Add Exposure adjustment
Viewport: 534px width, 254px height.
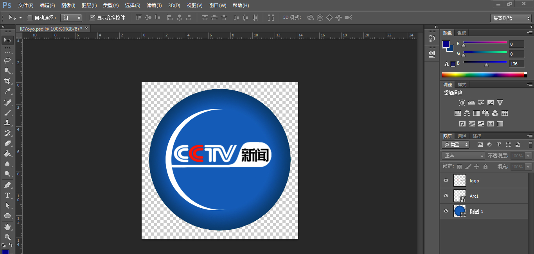click(x=491, y=103)
